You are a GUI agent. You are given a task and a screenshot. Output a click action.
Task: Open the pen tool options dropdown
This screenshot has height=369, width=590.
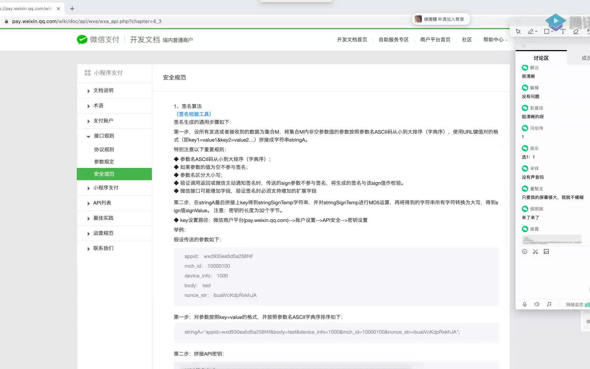536,32
